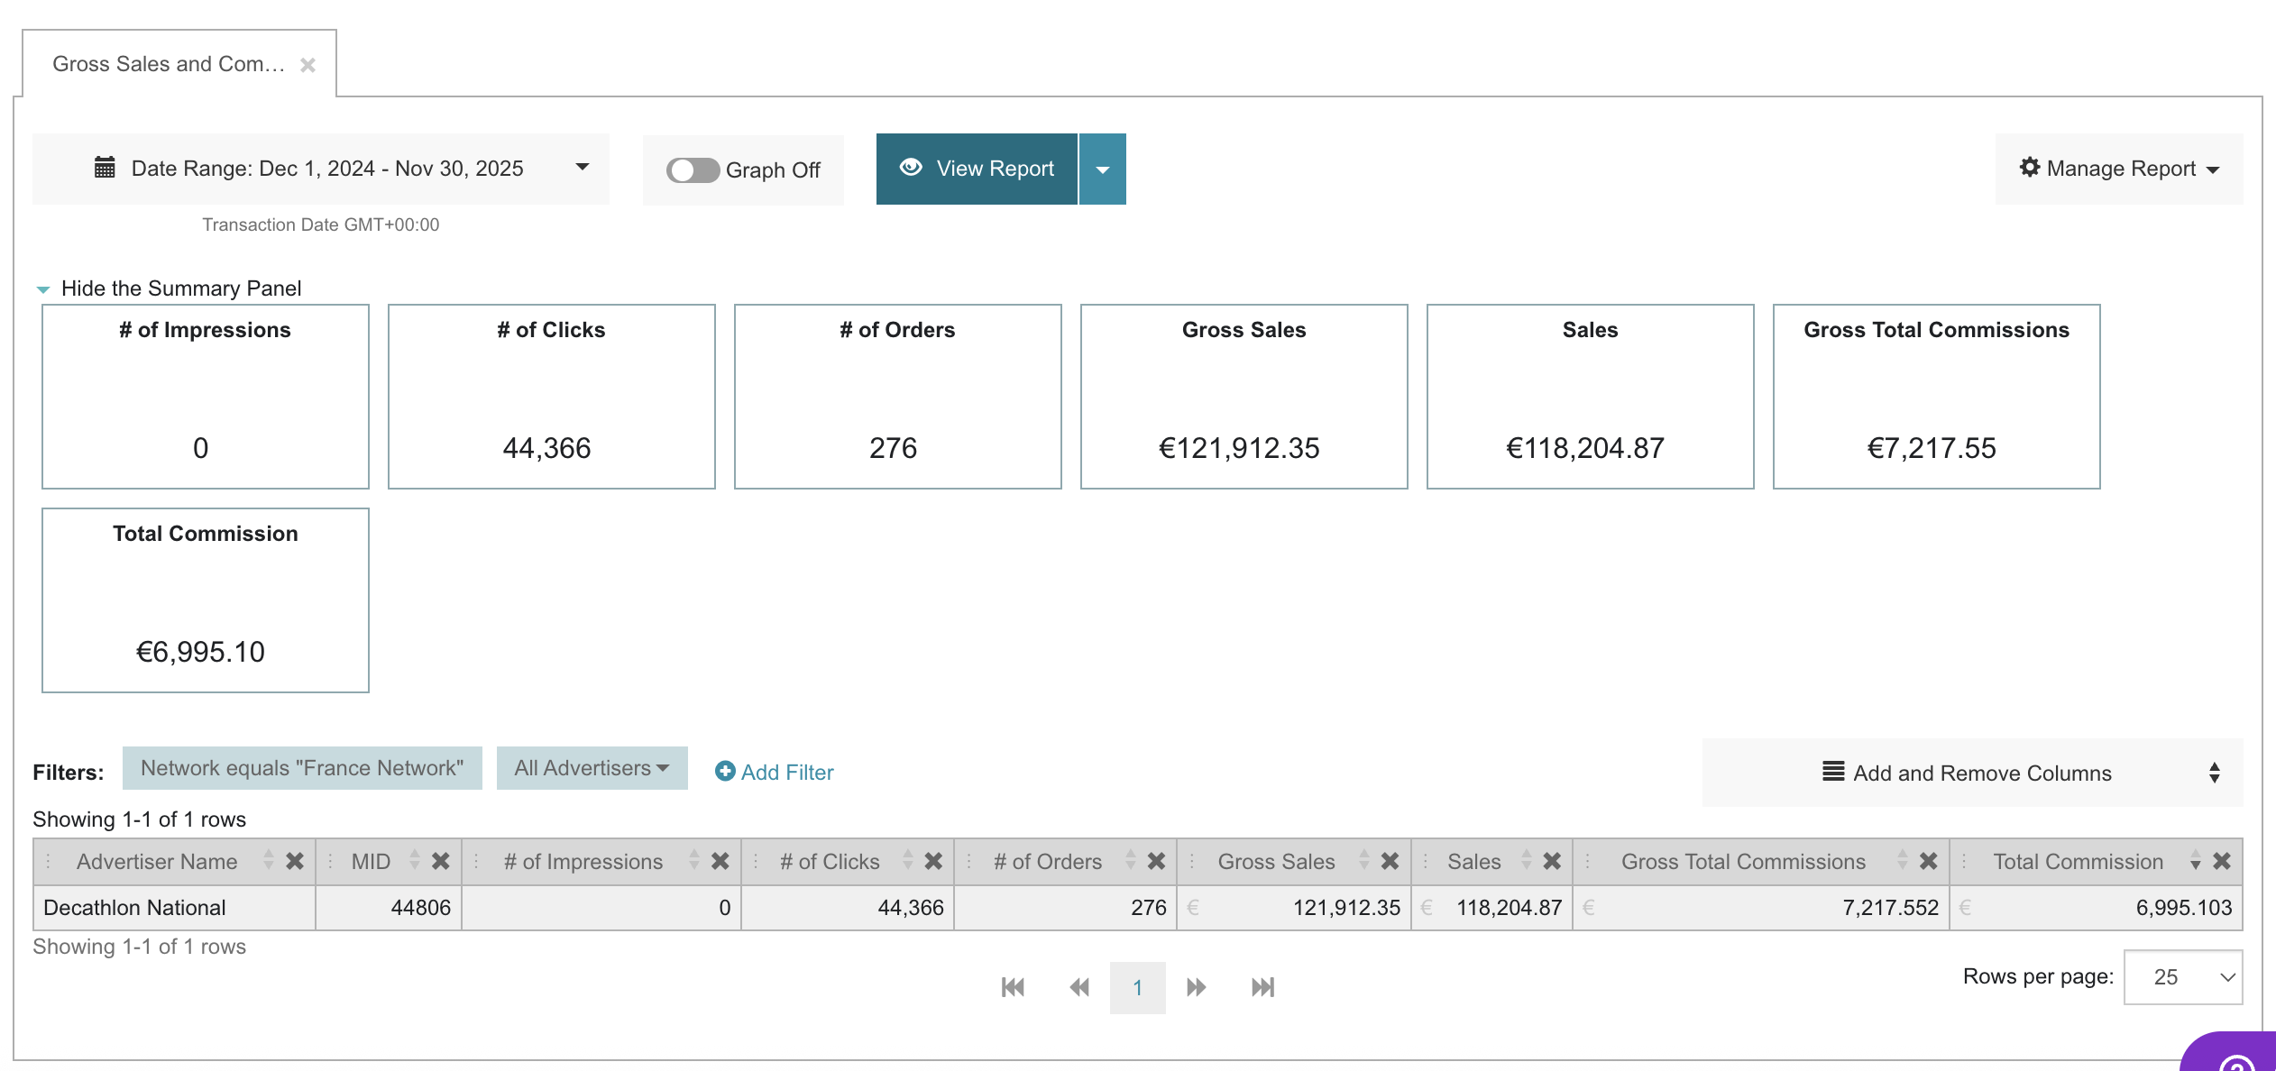
Task: Remove the Gross Sales column
Action: click(1390, 861)
